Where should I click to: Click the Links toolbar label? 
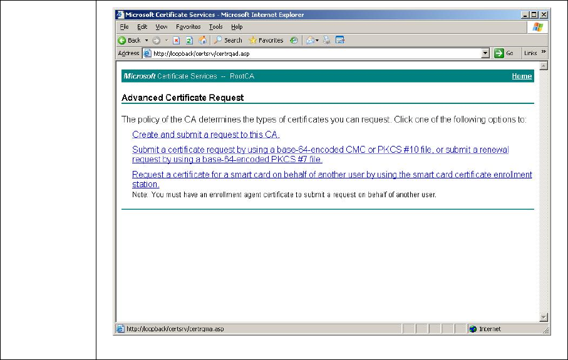pyautogui.click(x=530, y=53)
